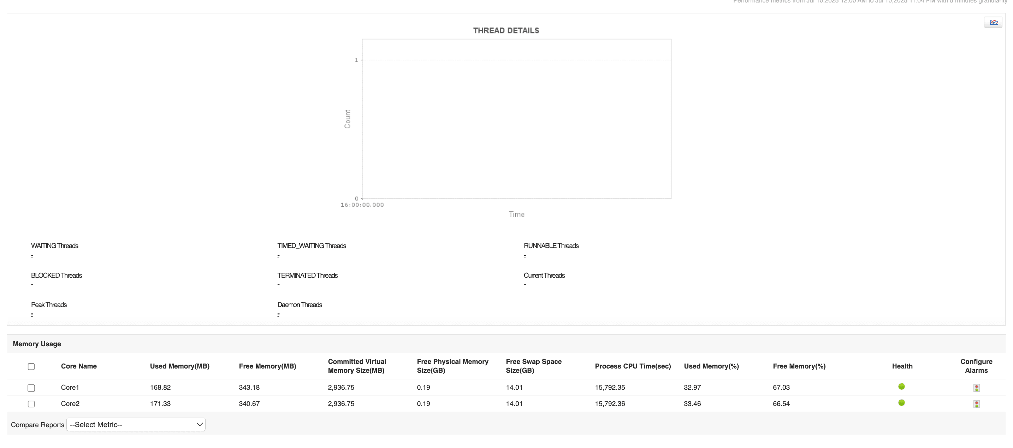
Task: Click the Daemon Threads value link
Action: pos(278,314)
